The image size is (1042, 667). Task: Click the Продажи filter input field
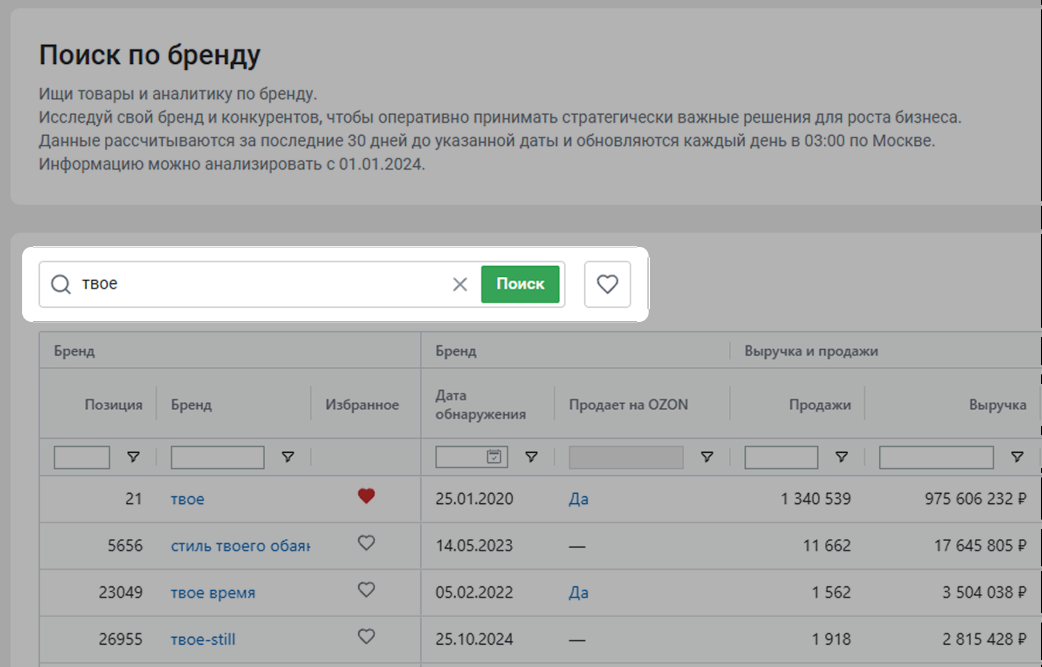coord(781,457)
